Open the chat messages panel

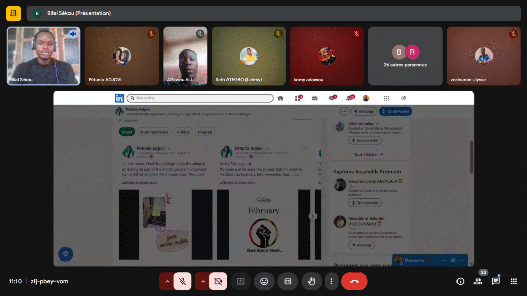[x=496, y=281]
